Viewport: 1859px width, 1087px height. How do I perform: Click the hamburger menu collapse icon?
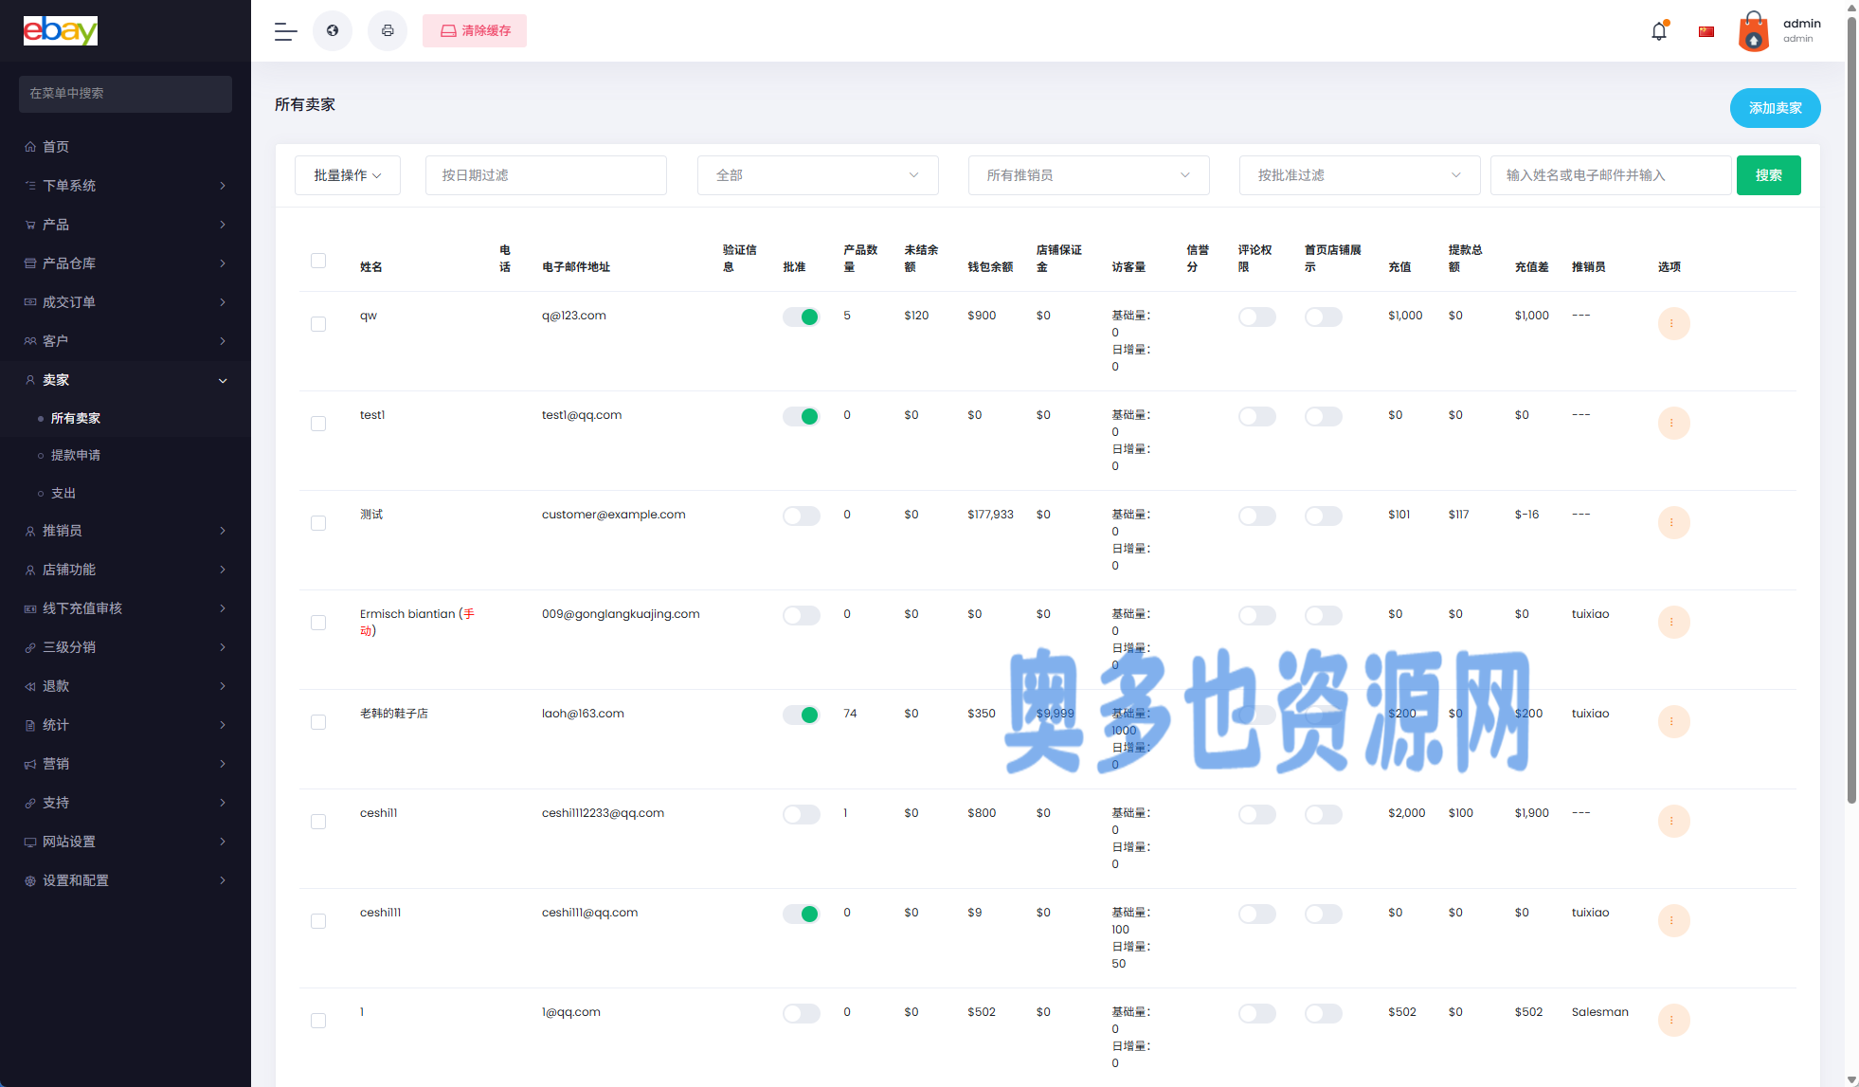tap(285, 31)
